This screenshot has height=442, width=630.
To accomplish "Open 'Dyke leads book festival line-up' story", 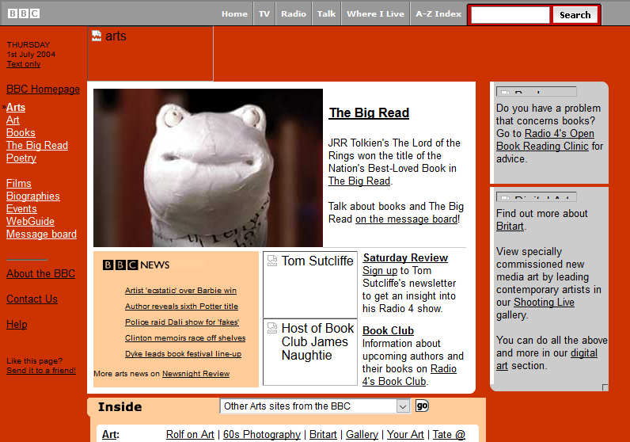I will (x=183, y=354).
